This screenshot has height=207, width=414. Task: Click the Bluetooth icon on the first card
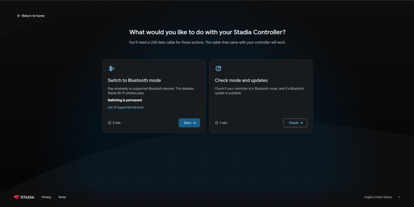111,69
